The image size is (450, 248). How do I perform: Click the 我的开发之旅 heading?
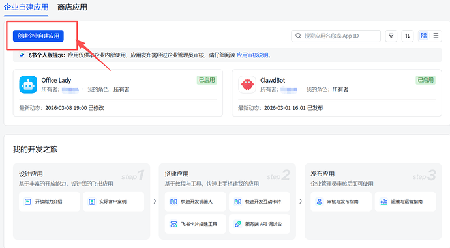click(x=35, y=149)
